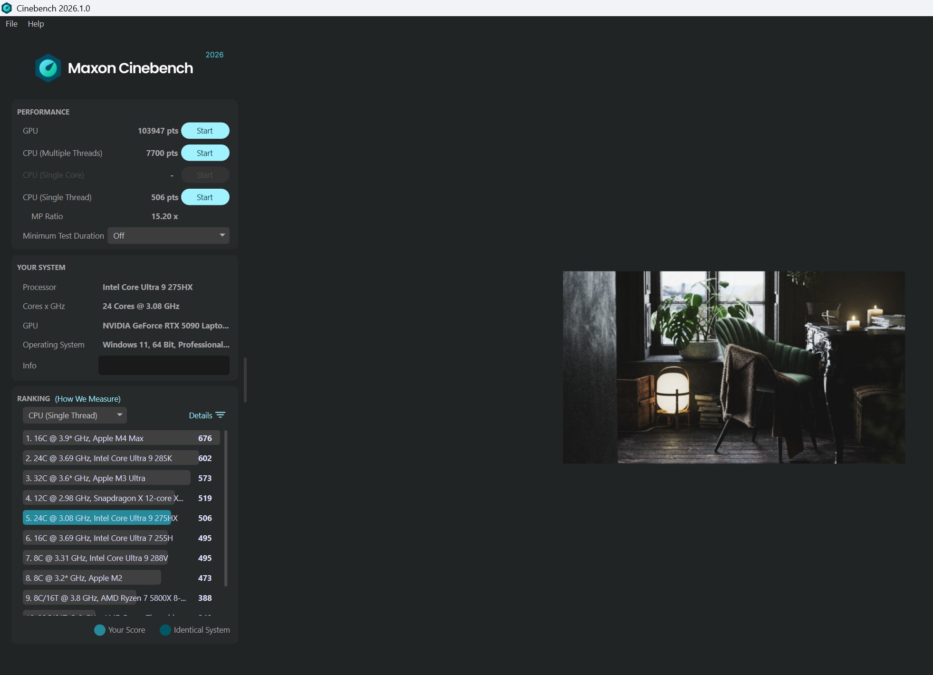Click the ranking list vertical scrollbar

[226, 508]
